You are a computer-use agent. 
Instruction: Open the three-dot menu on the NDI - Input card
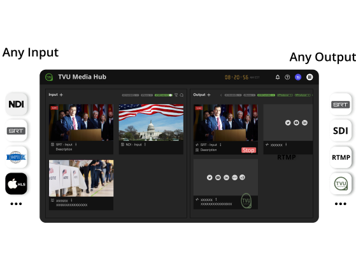pos(145,144)
